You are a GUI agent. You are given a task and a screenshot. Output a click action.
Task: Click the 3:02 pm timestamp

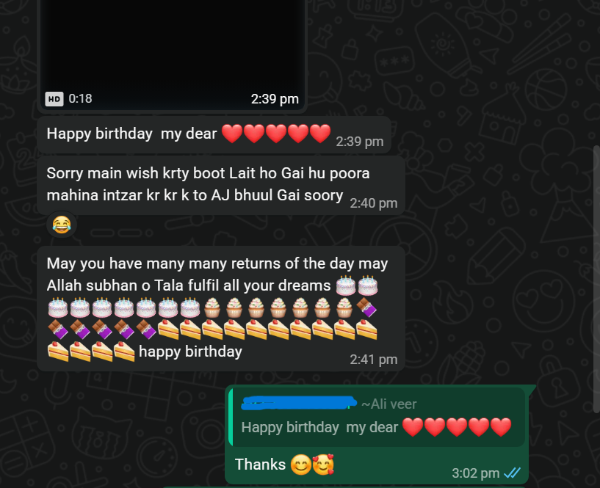476,473
